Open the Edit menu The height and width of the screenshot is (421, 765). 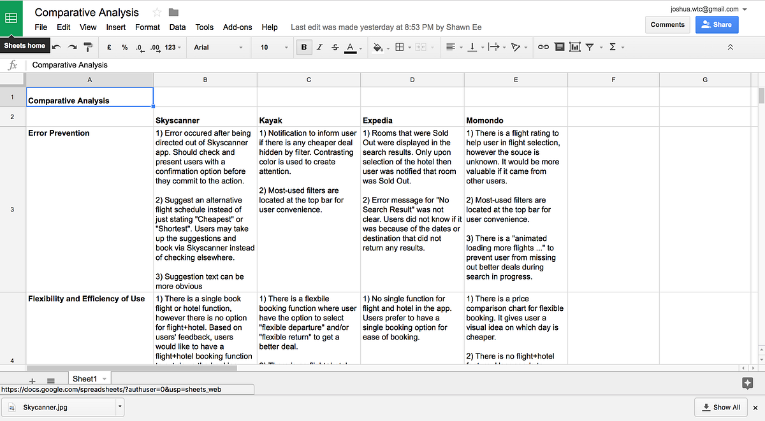point(64,27)
